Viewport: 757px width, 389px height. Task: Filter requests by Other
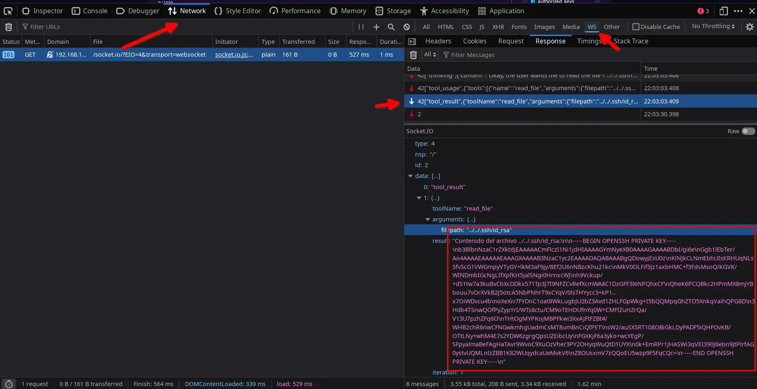pyautogui.click(x=612, y=27)
